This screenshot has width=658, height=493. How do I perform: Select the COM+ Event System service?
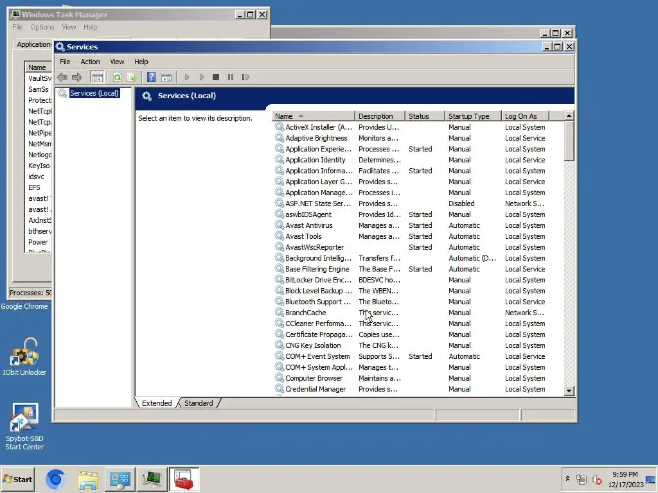[x=417, y=356]
